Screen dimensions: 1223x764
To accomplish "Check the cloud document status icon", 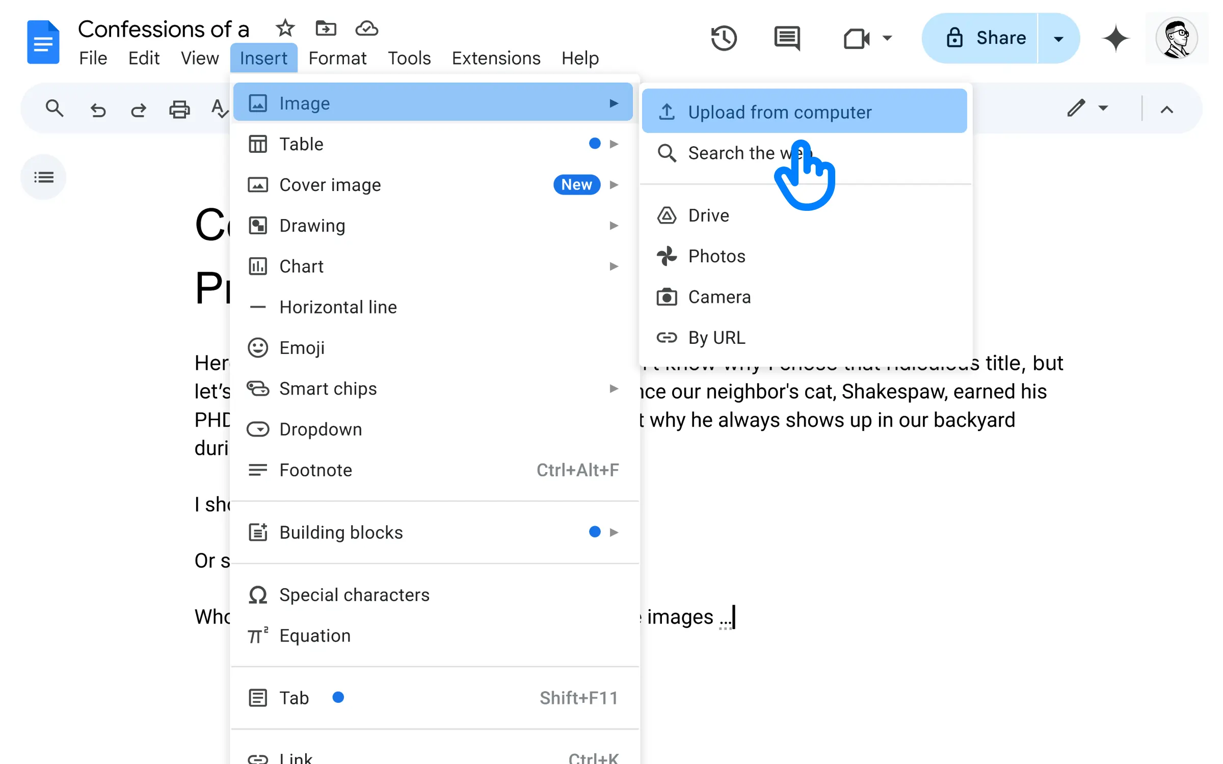I will tap(366, 28).
